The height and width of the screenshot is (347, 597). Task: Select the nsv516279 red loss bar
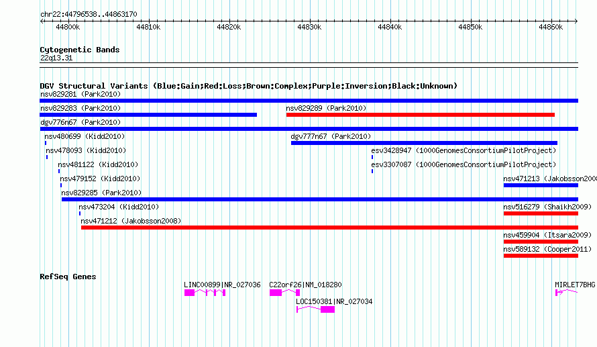(x=541, y=213)
